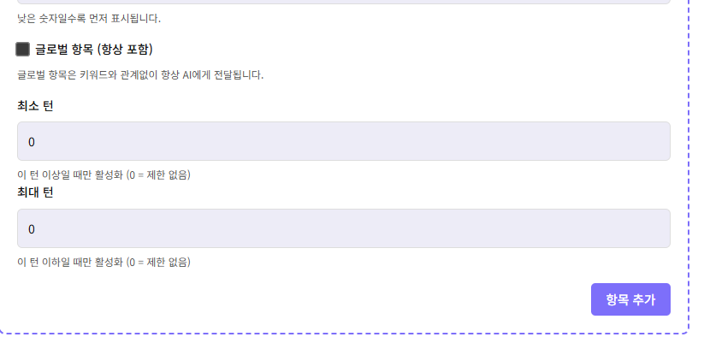The image size is (704, 343).
Task: Add the entry with the purple 항목 추가 button
Action: [x=630, y=299]
